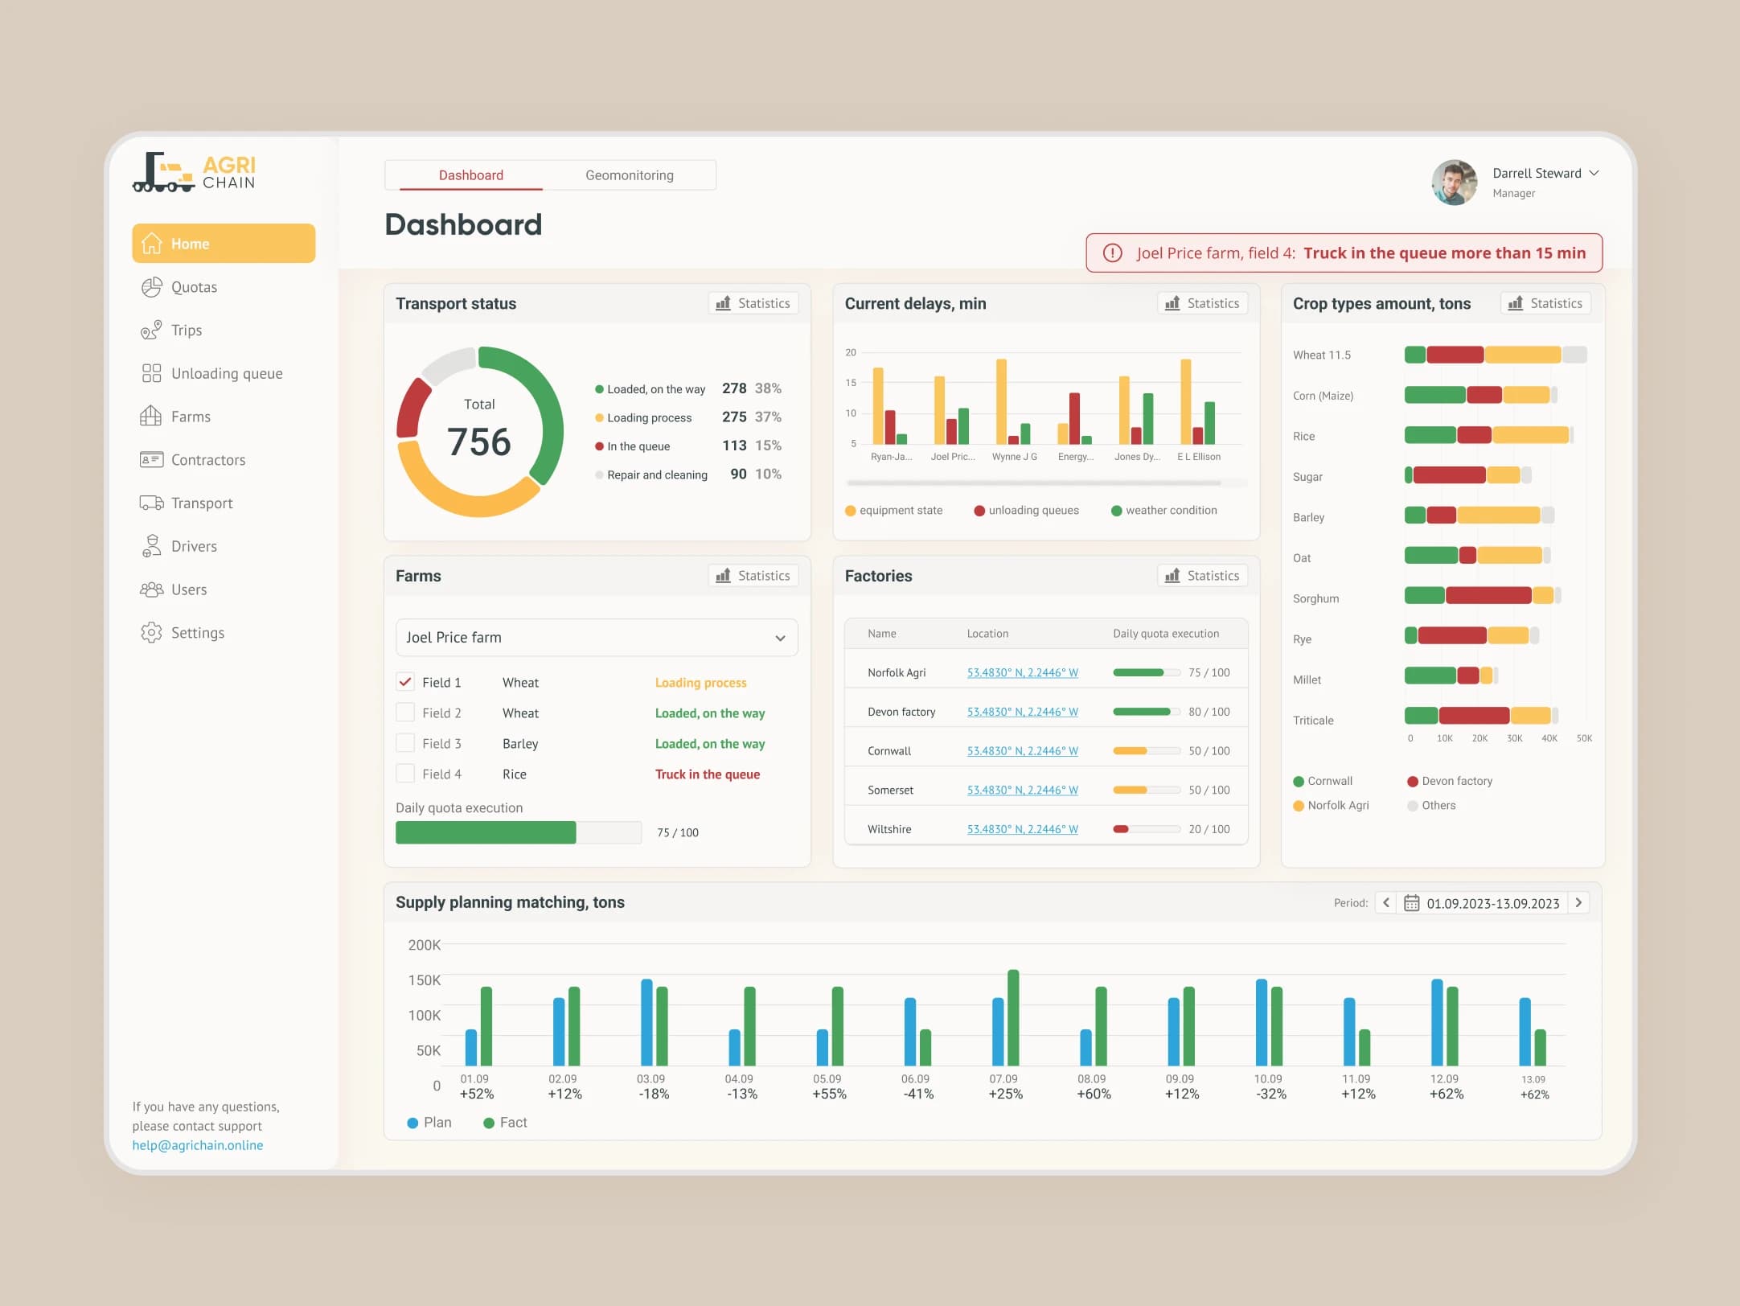Image resolution: width=1740 pixels, height=1306 pixels.
Task: Open Norfolk Agri coordinates link
Action: (x=1023, y=672)
